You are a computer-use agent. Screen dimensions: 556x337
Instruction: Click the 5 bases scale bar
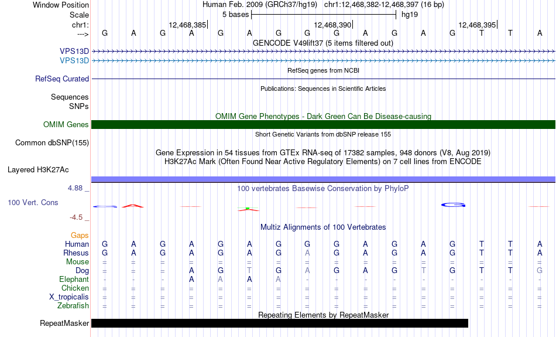tap(324, 15)
